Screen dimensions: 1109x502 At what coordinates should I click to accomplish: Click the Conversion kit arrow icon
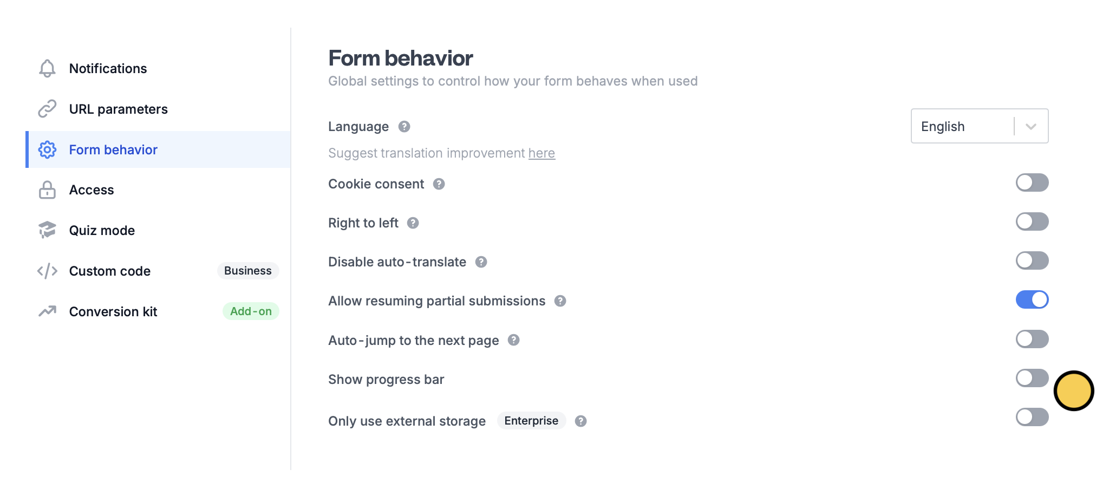[x=47, y=311]
